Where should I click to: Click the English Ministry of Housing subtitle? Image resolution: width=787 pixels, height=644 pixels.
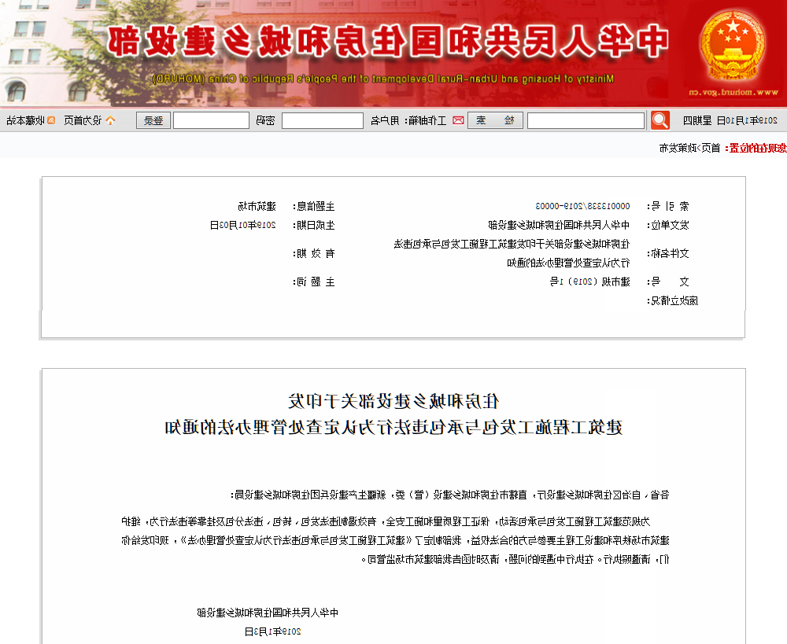pyautogui.click(x=383, y=79)
